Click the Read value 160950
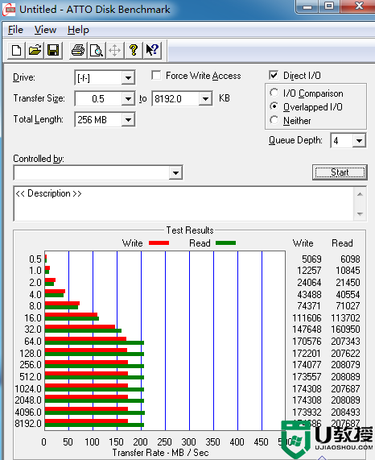 point(345,329)
